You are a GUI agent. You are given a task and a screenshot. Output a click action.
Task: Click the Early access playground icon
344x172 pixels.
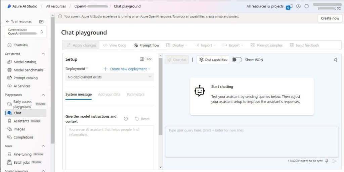point(9,104)
